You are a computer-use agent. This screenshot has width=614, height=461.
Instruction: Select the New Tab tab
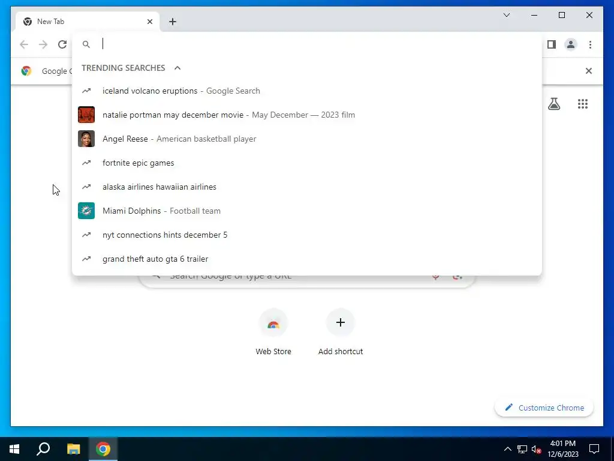click(x=88, y=22)
